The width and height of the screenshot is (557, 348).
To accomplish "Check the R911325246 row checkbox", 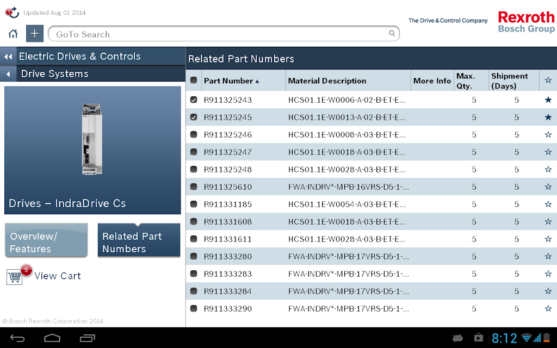I will 194,135.
